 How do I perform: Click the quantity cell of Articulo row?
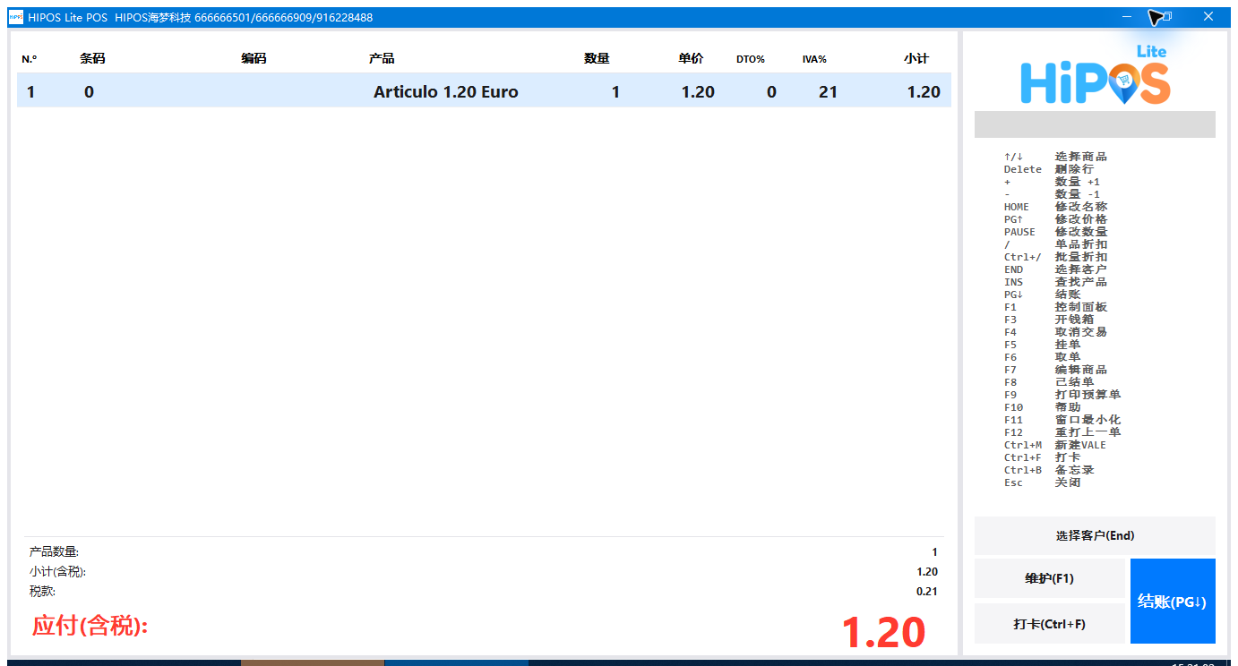pyautogui.click(x=615, y=91)
